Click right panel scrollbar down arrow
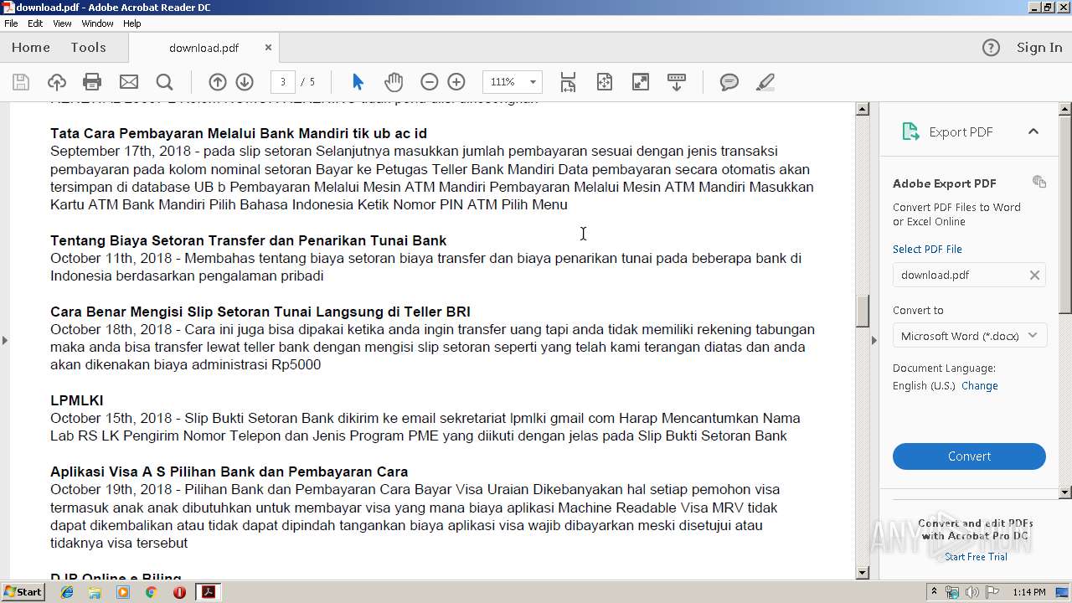1072x603 pixels. 1066,492
